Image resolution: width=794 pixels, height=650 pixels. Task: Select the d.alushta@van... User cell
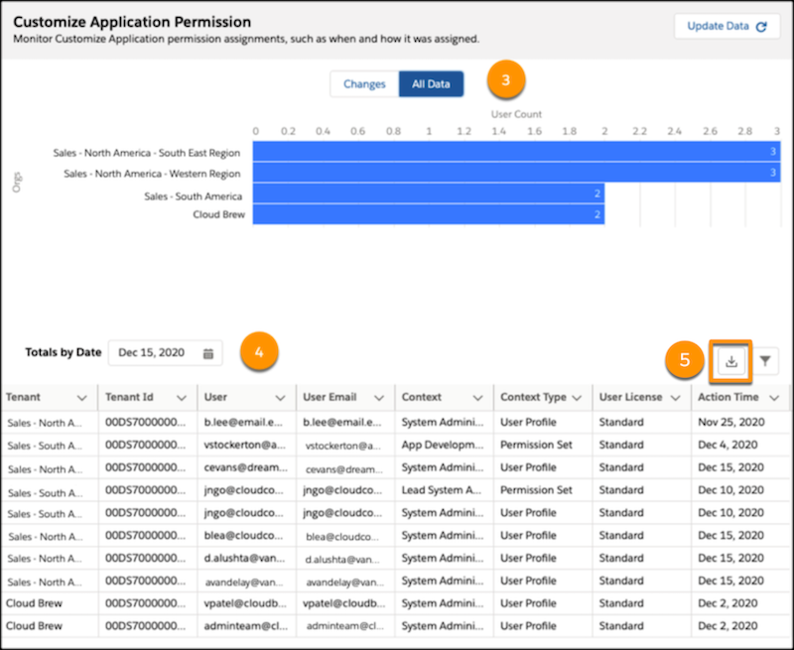pyautogui.click(x=246, y=559)
